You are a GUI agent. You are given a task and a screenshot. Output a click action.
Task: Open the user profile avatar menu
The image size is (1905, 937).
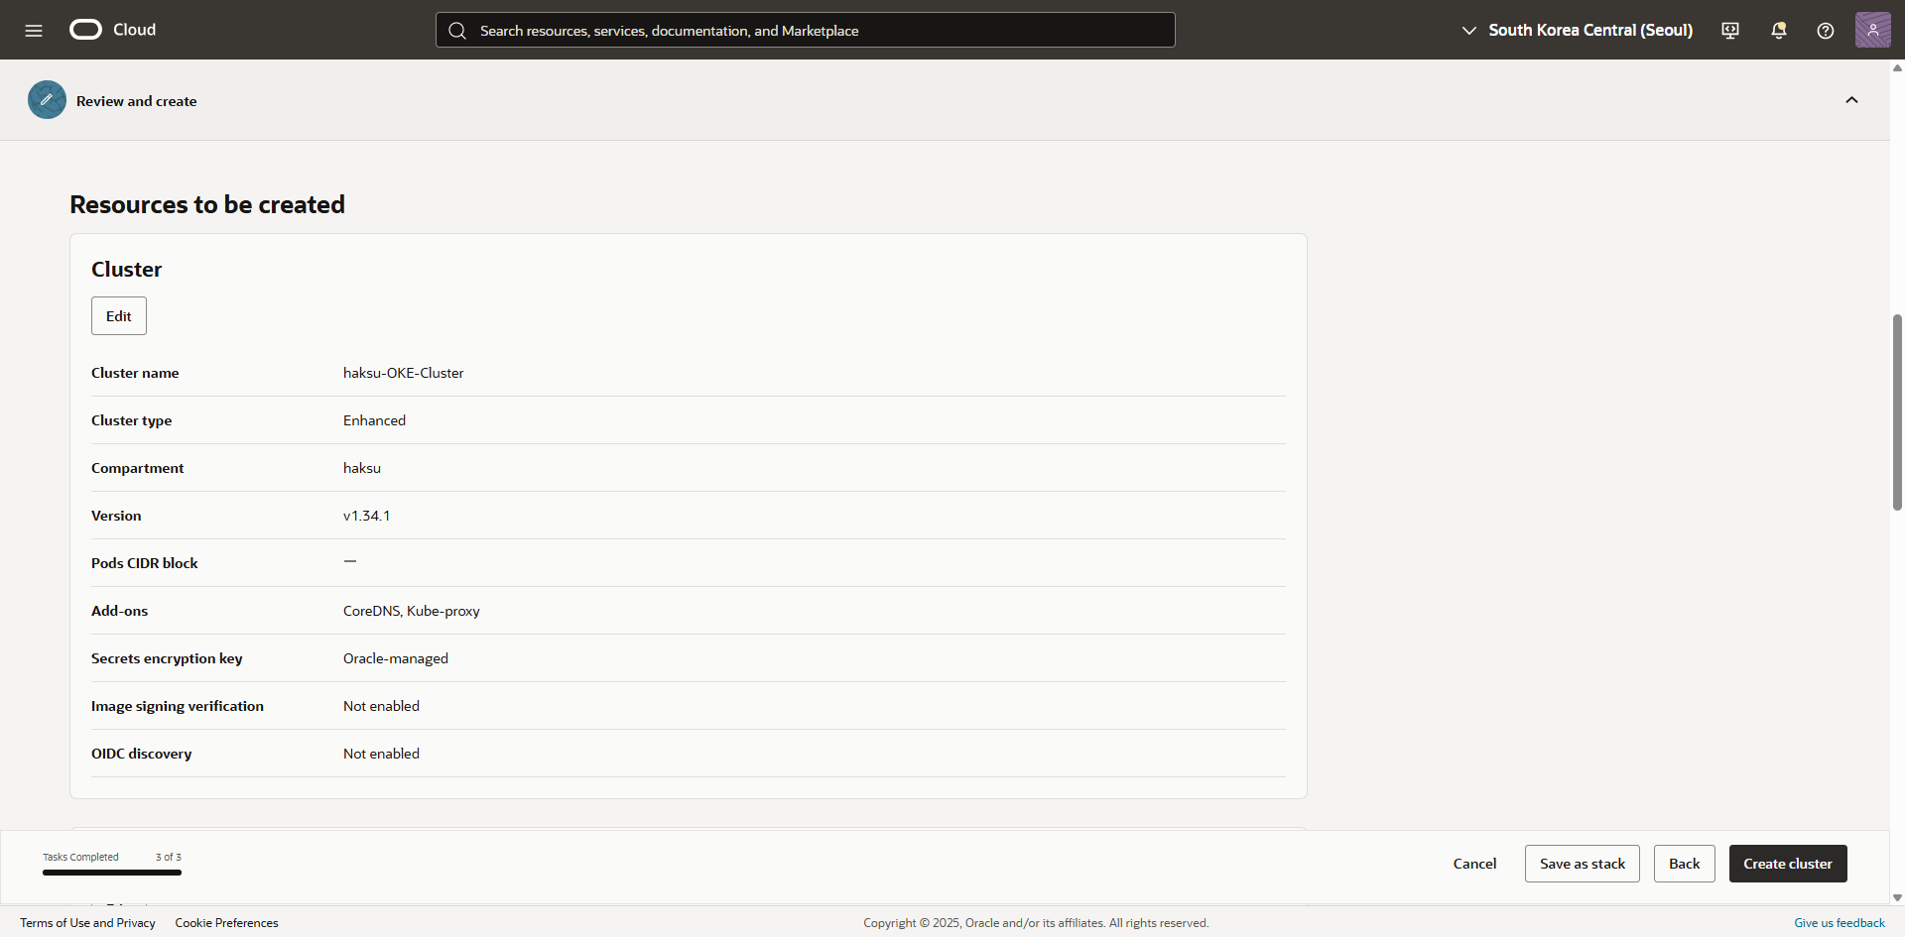(1872, 30)
